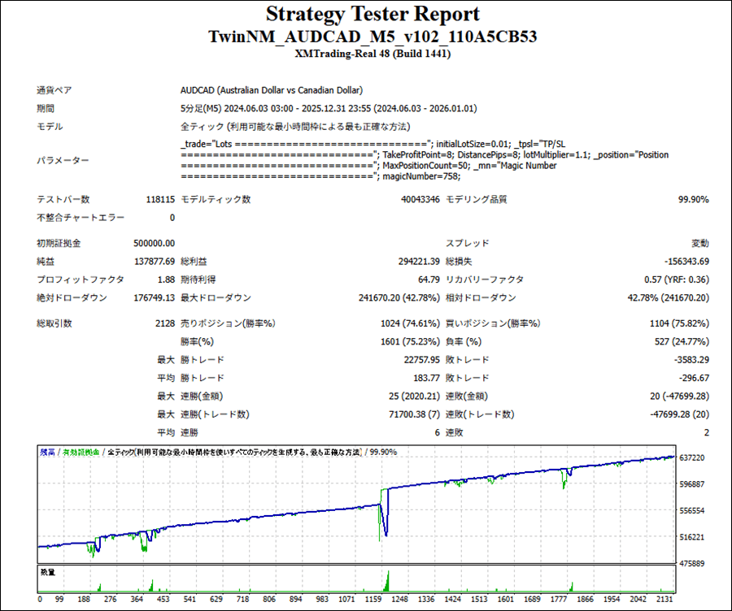Screen dimensions: 732x611
Task: Click the XMTrading-Real 48 build text
Action: (x=373, y=54)
